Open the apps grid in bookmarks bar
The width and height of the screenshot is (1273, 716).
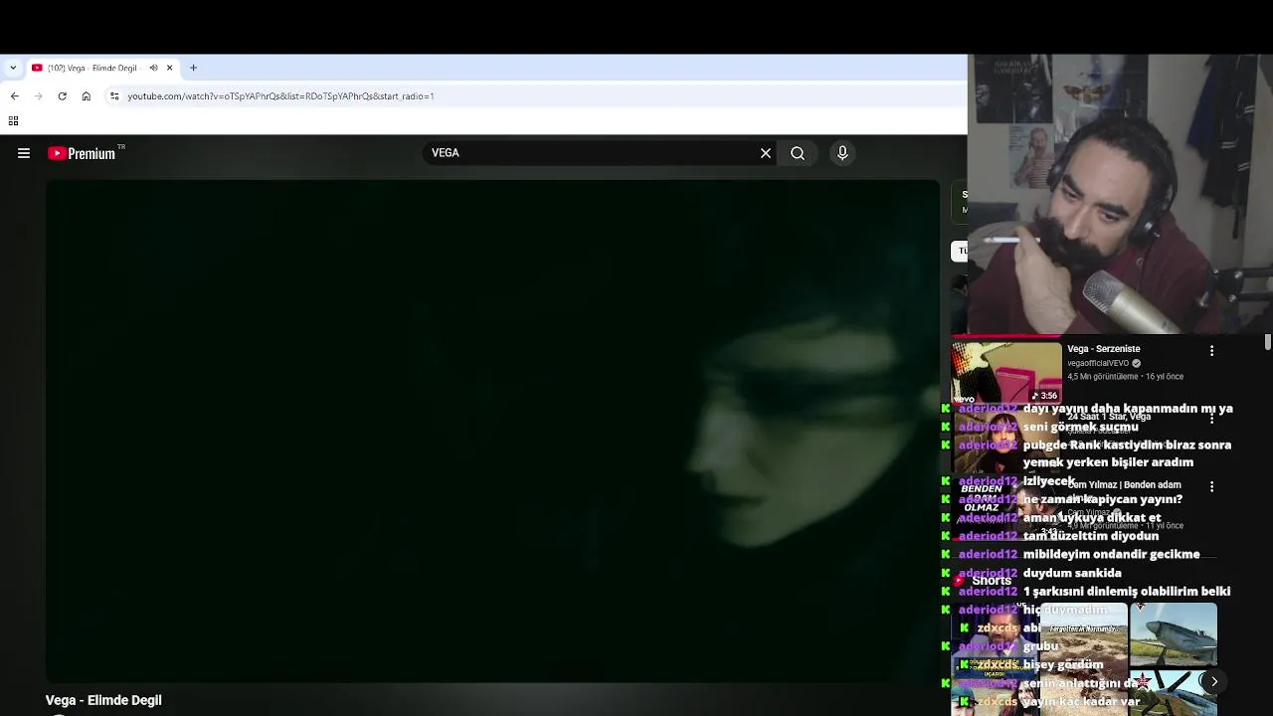point(13,121)
